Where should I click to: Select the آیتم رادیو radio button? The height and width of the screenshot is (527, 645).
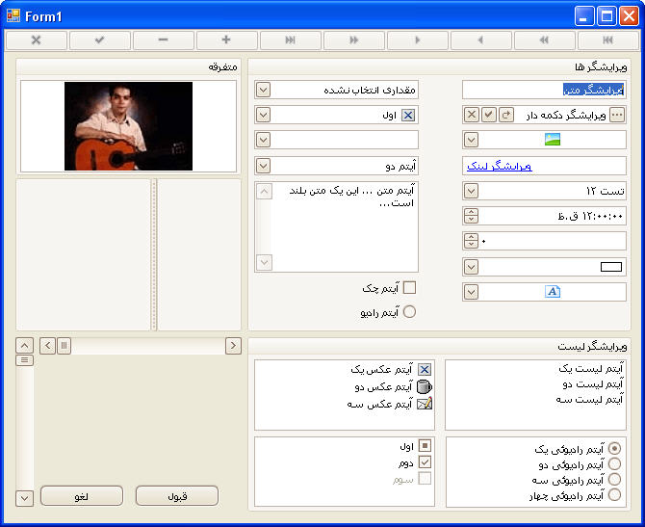409,312
